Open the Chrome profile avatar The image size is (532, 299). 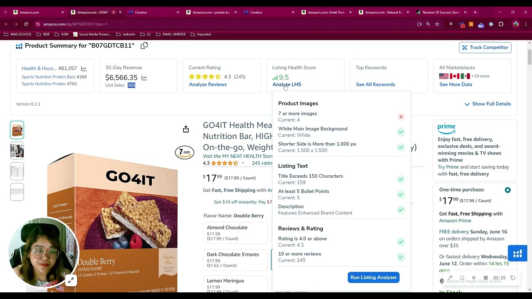point(516,24)
